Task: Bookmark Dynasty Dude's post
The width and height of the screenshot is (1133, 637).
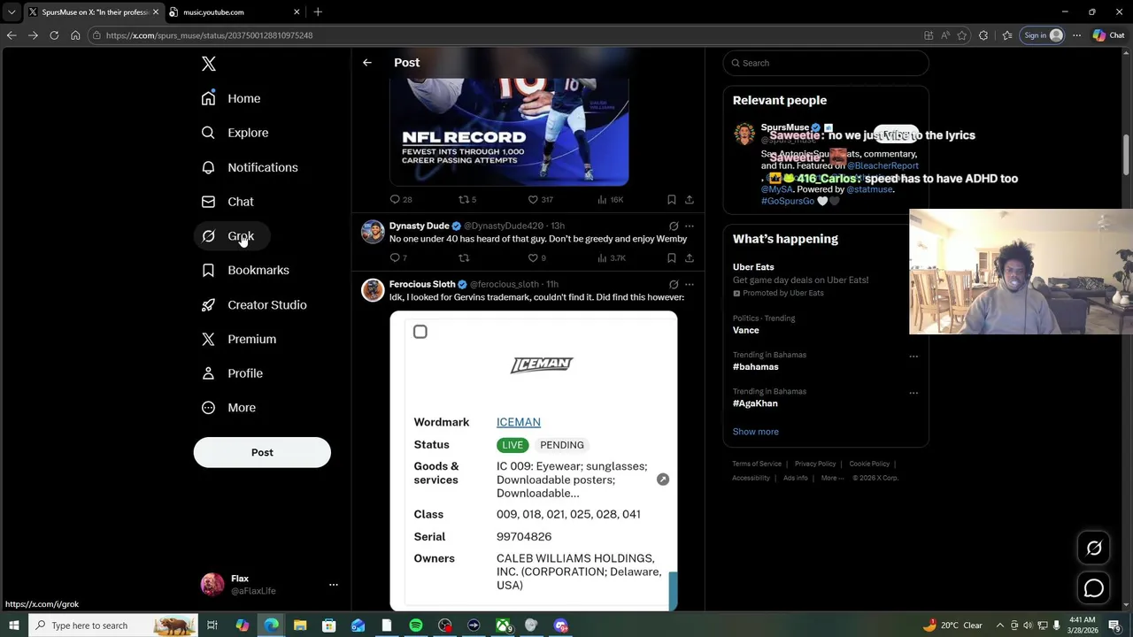Action: pyautogui.click(x=672, y=258)
